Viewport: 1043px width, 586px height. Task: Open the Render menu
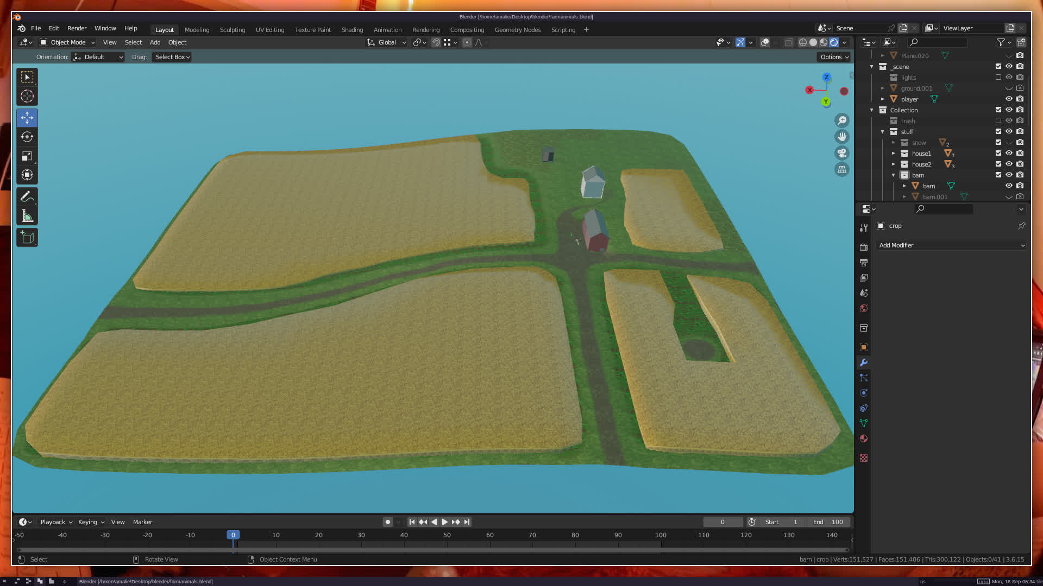77,28
